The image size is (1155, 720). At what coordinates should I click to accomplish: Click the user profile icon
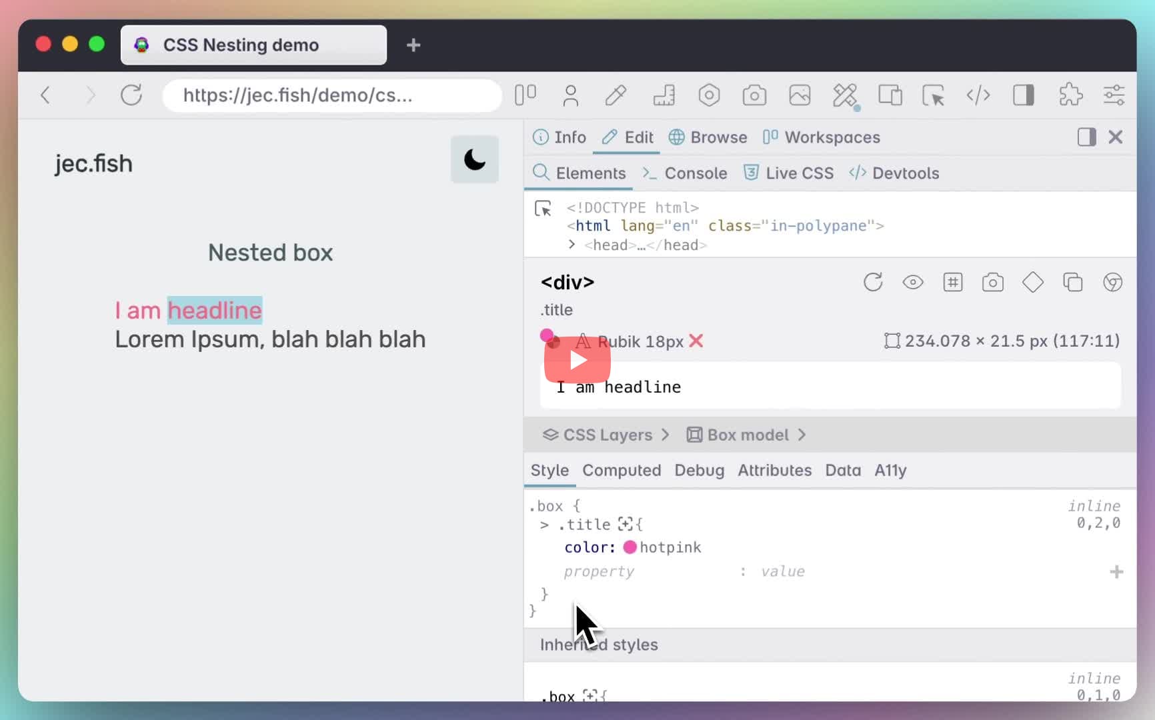570,95
